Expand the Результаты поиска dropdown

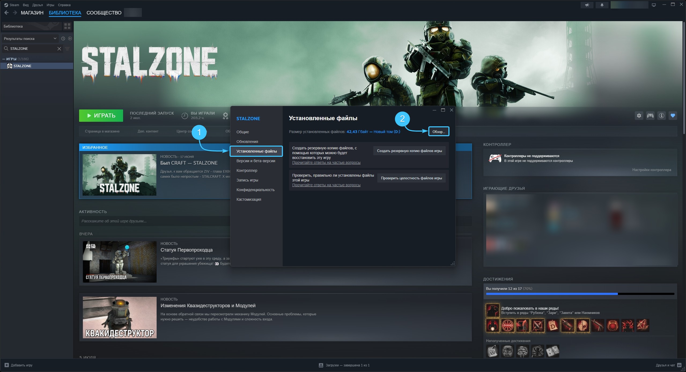30,39
